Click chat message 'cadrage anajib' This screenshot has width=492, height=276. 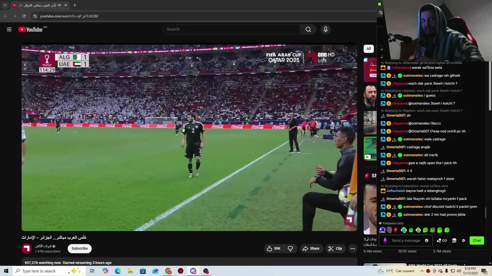pos(418,147)
